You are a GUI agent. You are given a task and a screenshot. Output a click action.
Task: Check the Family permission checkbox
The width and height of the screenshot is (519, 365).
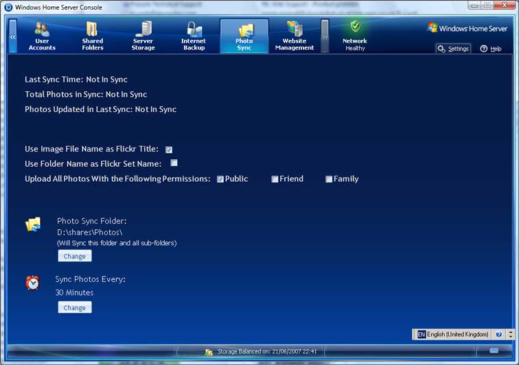[x=329, y=179]
